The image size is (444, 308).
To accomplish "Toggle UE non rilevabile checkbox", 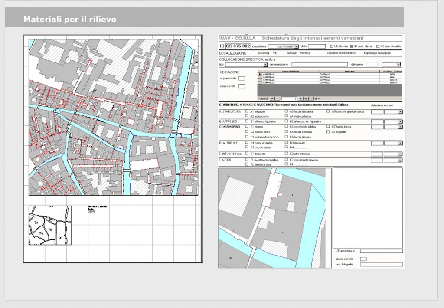I will pyautogui.click(x=377, y=46).
